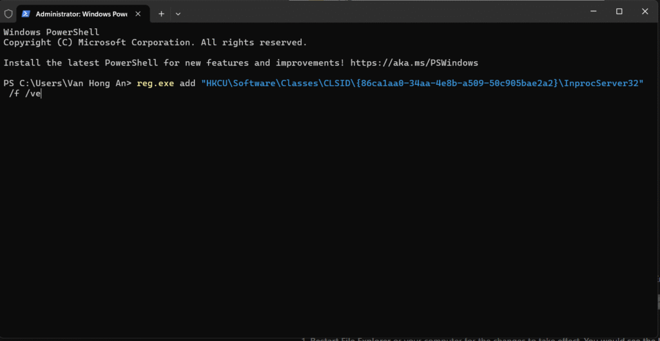Click the PowerShell icon in the tab
This screenshot has width=660, height=341.
26,14
